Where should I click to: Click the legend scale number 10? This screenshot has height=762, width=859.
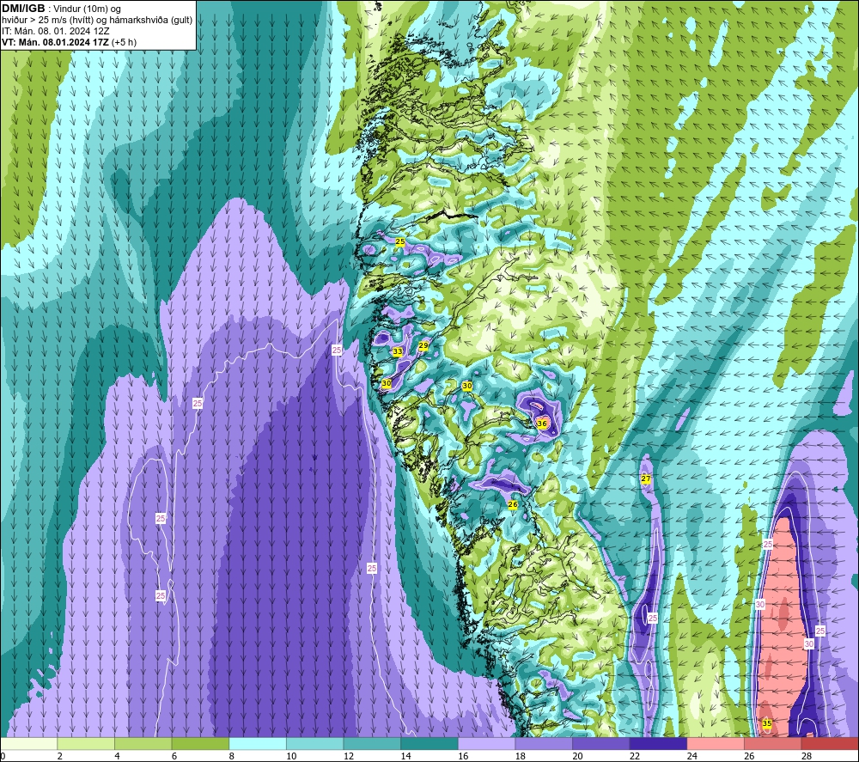click(291, 757)
